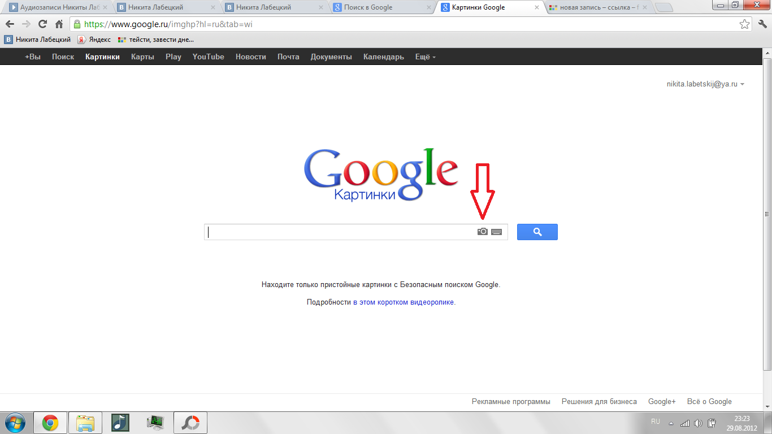The height and width of the screenshot is (434, 772).
Task: Open the volume speaker tray icon
Action: [x=699, y=423]
